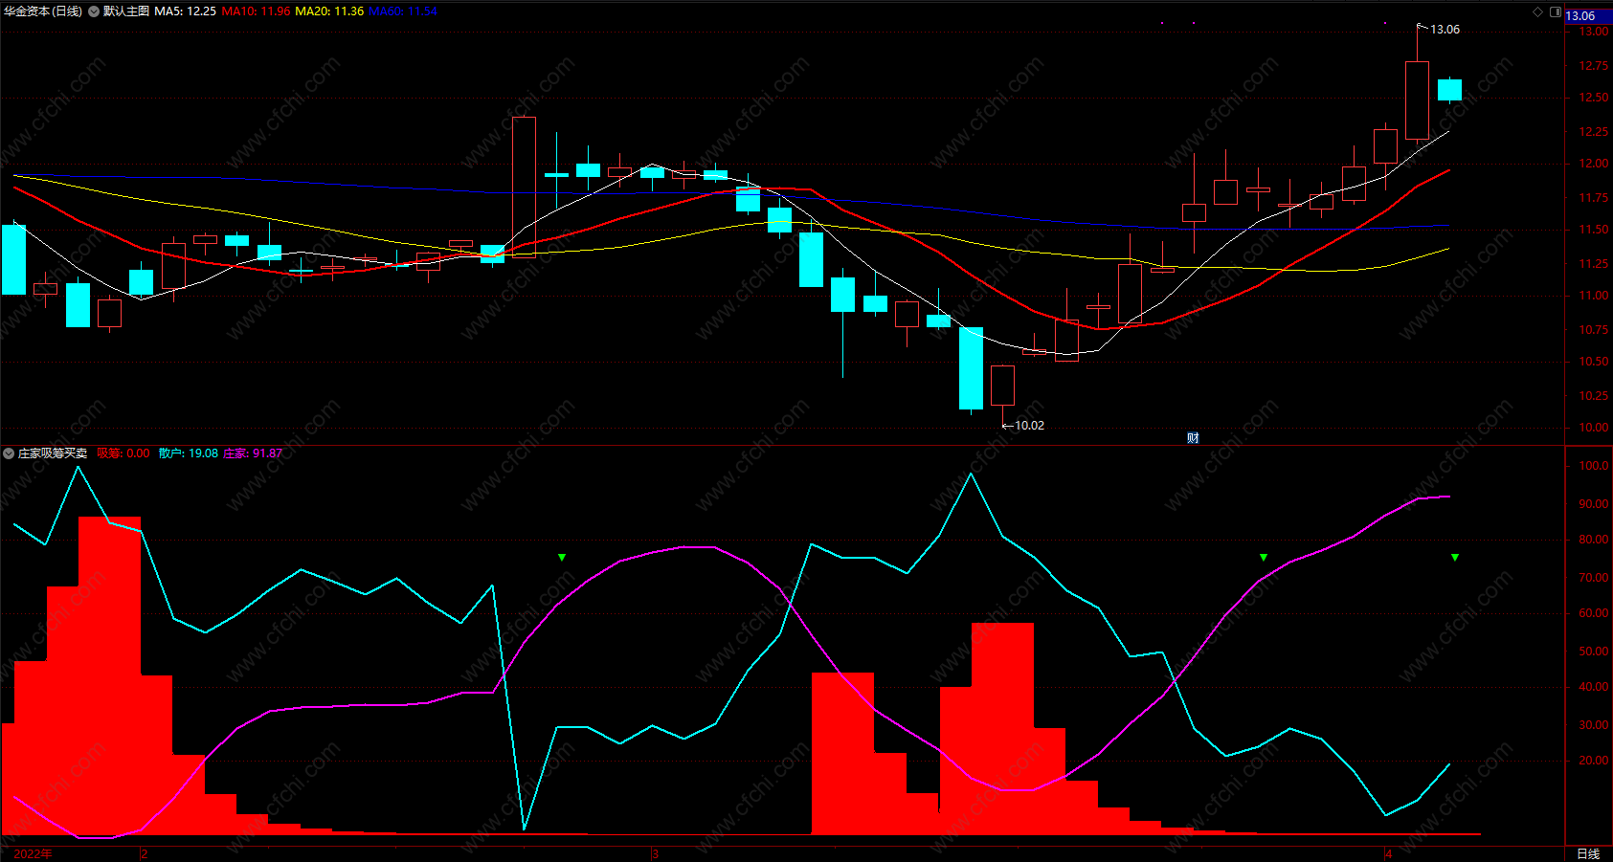Viewport: 1613px width, 862px height.
Task: Click the 13.06 high price annotation
Action: coord(1445,30)
